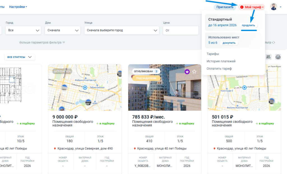Open the ВСЕ СТАТУСЫ dropdown
287x174 pixels.
[20, 57]
